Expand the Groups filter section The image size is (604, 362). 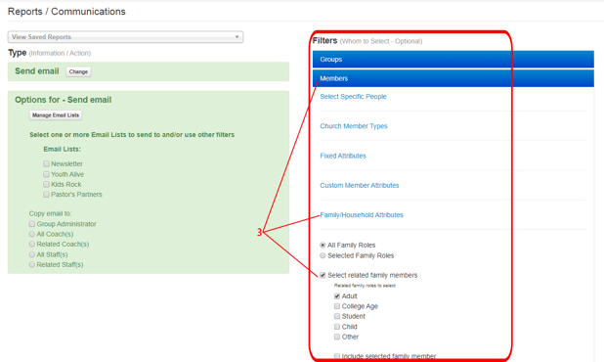click(x=453, y=60)
